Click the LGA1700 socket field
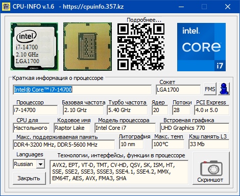 178,90
